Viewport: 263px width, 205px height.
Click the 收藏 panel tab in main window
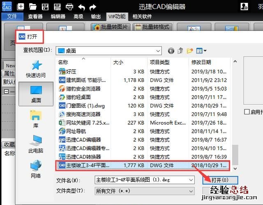pos(9,144)
